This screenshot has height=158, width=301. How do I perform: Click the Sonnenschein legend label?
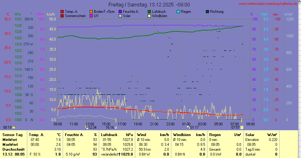(75, 16)
